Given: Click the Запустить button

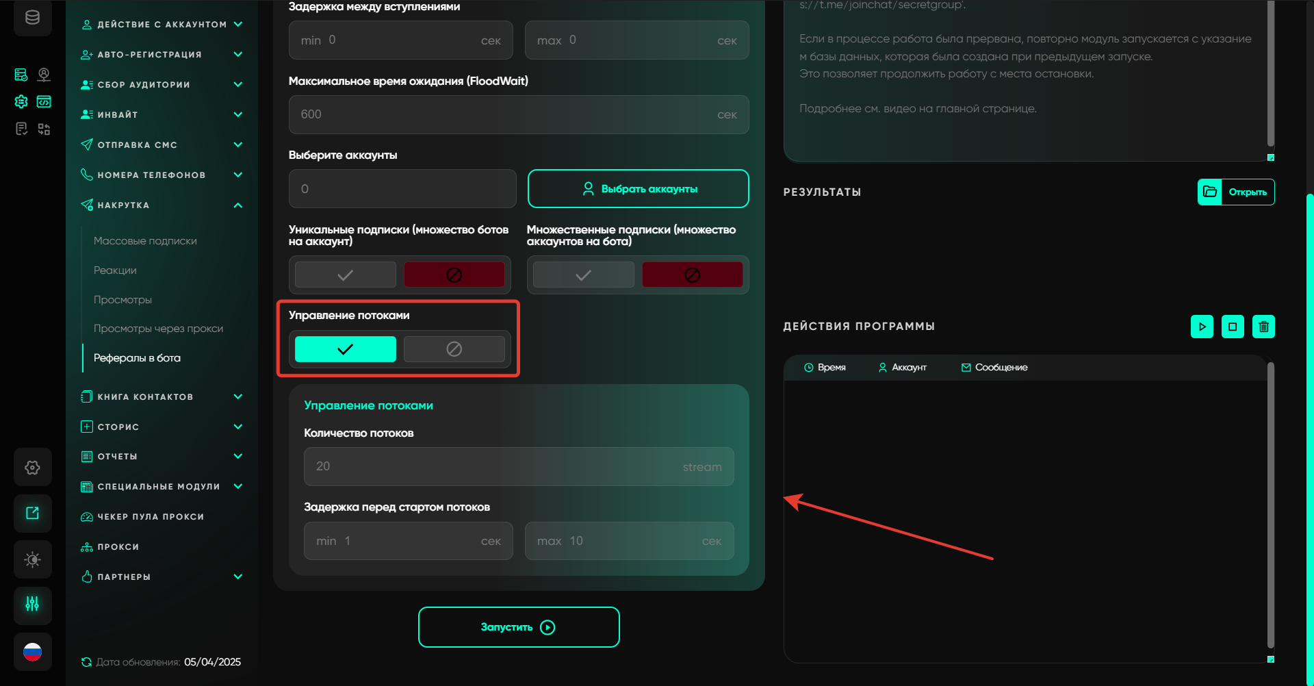Looking at the screenshot, I should point(518,627).
